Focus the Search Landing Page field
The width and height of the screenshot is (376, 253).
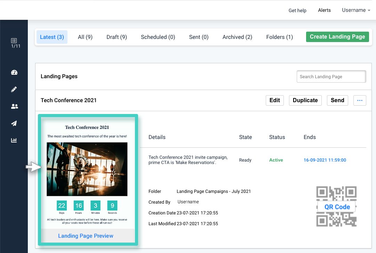[x=331, y=77]
